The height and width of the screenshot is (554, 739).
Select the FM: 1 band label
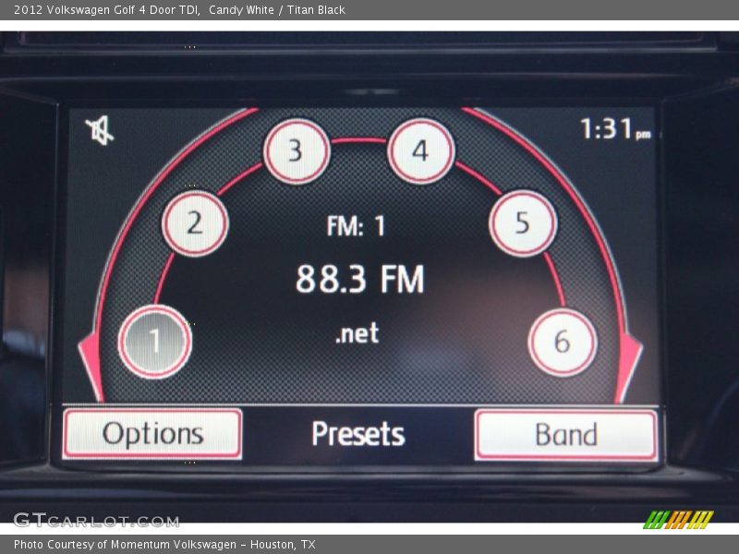coord(356,226)
